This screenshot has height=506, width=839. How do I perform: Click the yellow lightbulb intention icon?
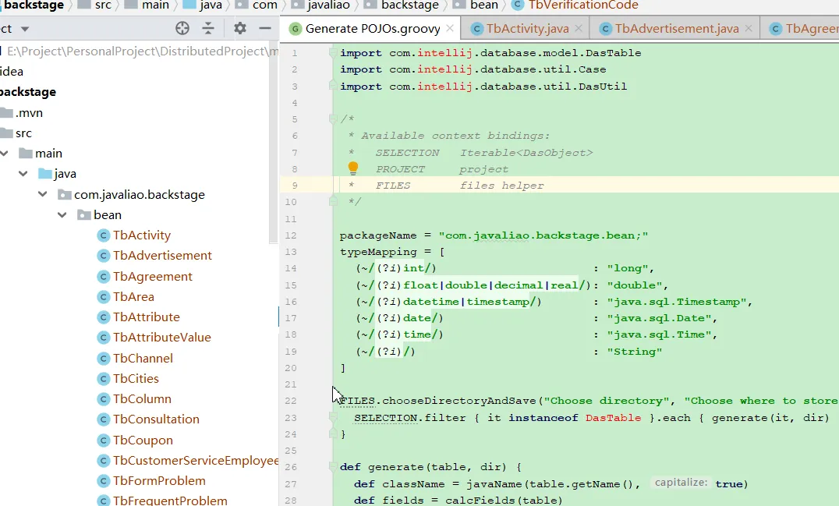pos(353,168)
